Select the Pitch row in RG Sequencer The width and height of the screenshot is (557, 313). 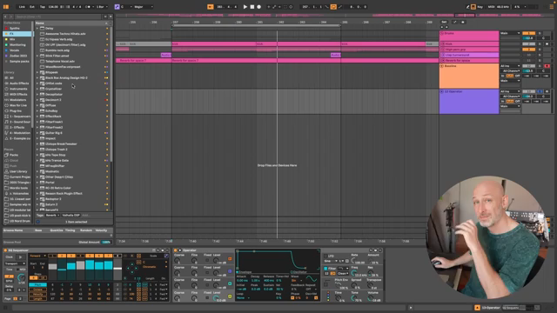pos(37,284)
